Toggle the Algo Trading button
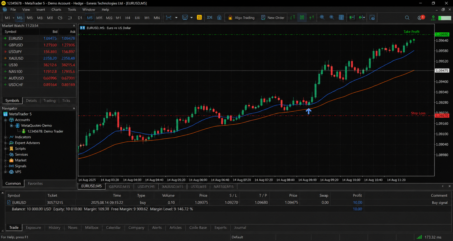The width and height of the screenshot is (453, 241). (241, 18)
